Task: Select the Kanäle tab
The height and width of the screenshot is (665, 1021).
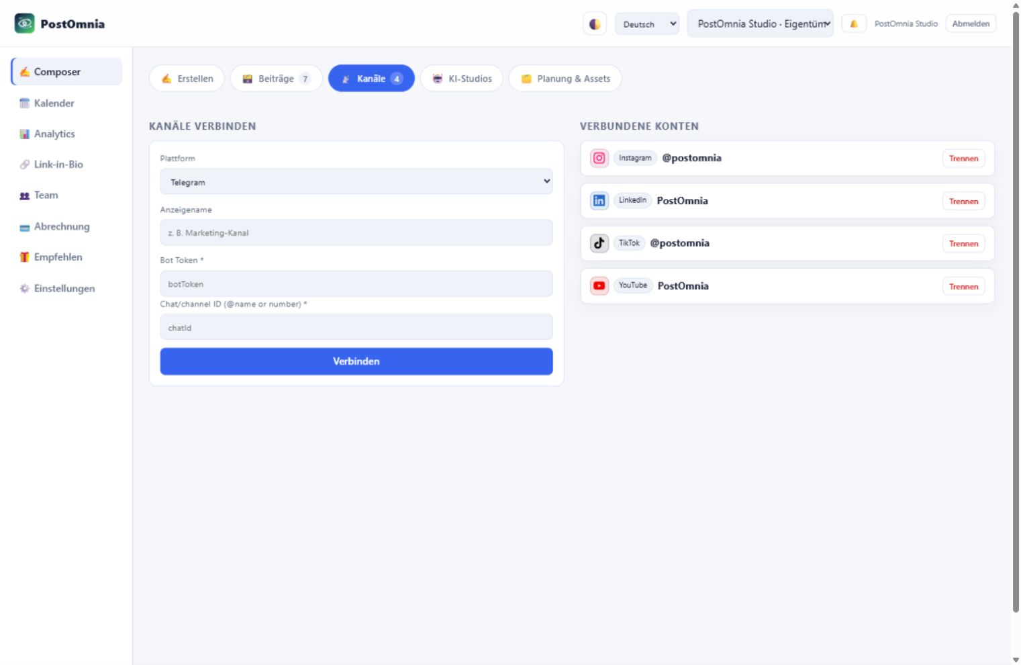Action: (371, 79)
